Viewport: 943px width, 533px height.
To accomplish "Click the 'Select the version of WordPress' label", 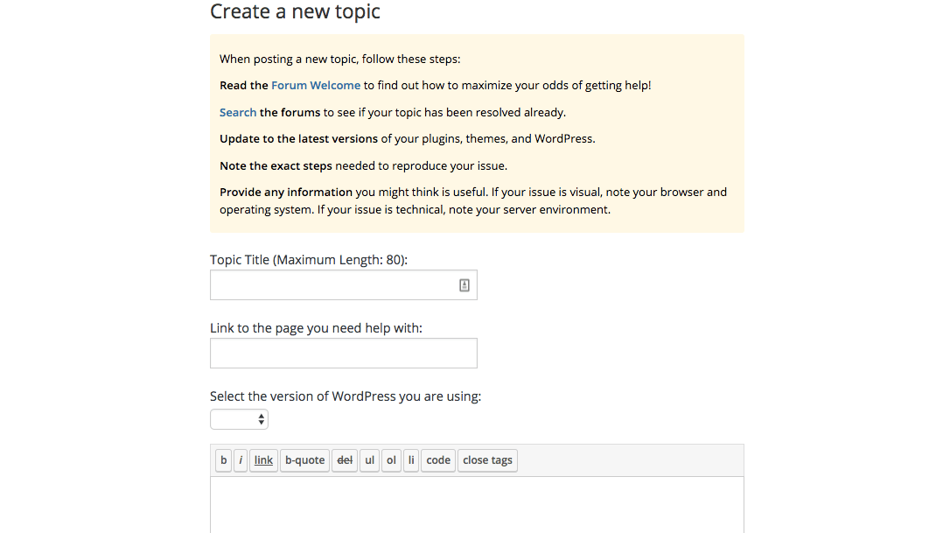I will 346,396.
